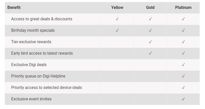Click the Gold checkmark for Tier-exclusive rewards
The width and height of the screenshot is (205, 109).
(x=150, y=42)
